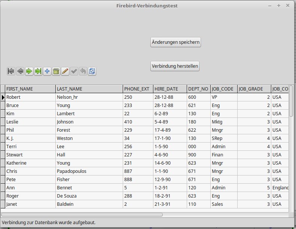The image size is (296, 229).
Task: Cancel edits with the undo arrow icon
Action: pos(83,71)
